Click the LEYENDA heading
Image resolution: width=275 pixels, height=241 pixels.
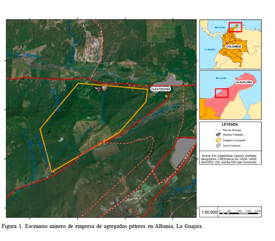tap(230, 124)
